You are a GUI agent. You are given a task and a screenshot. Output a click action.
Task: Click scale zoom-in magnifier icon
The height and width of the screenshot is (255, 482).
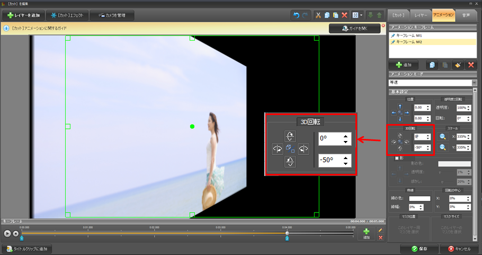pyautogui.click(x=443, y=137)
